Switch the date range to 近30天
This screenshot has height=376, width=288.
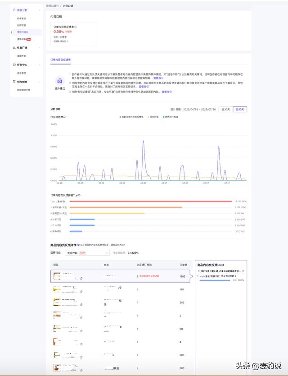225,109
